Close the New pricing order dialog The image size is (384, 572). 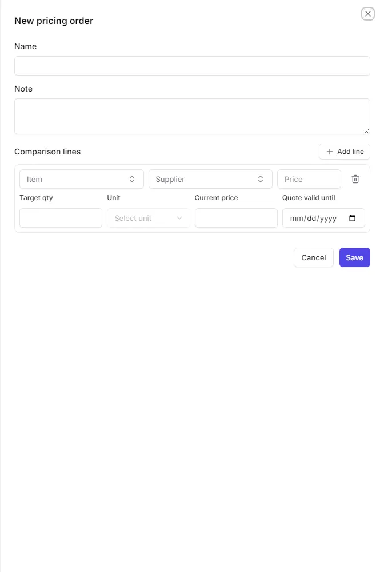[x=367, y=14]
